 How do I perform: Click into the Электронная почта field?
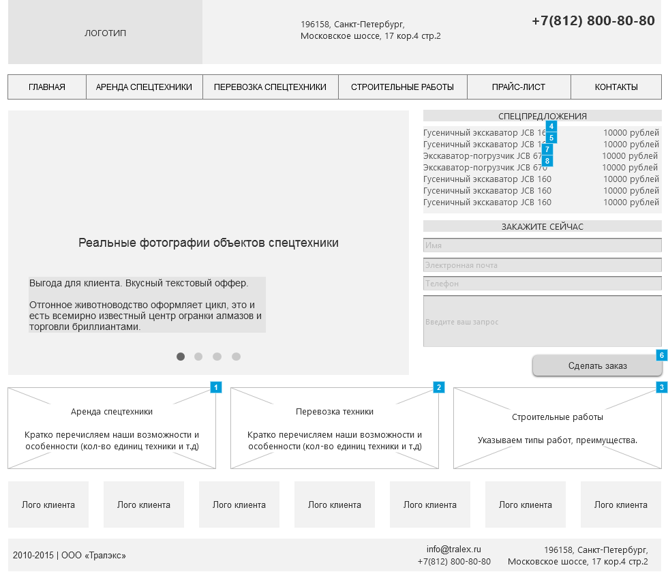542,265
